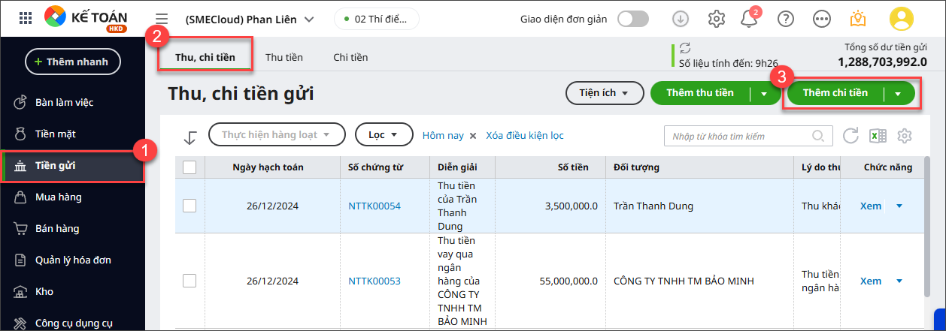The height and width of the screenshot is (331, 946).
Task: Click the Thêm thu tiền button
Action: 699,93
